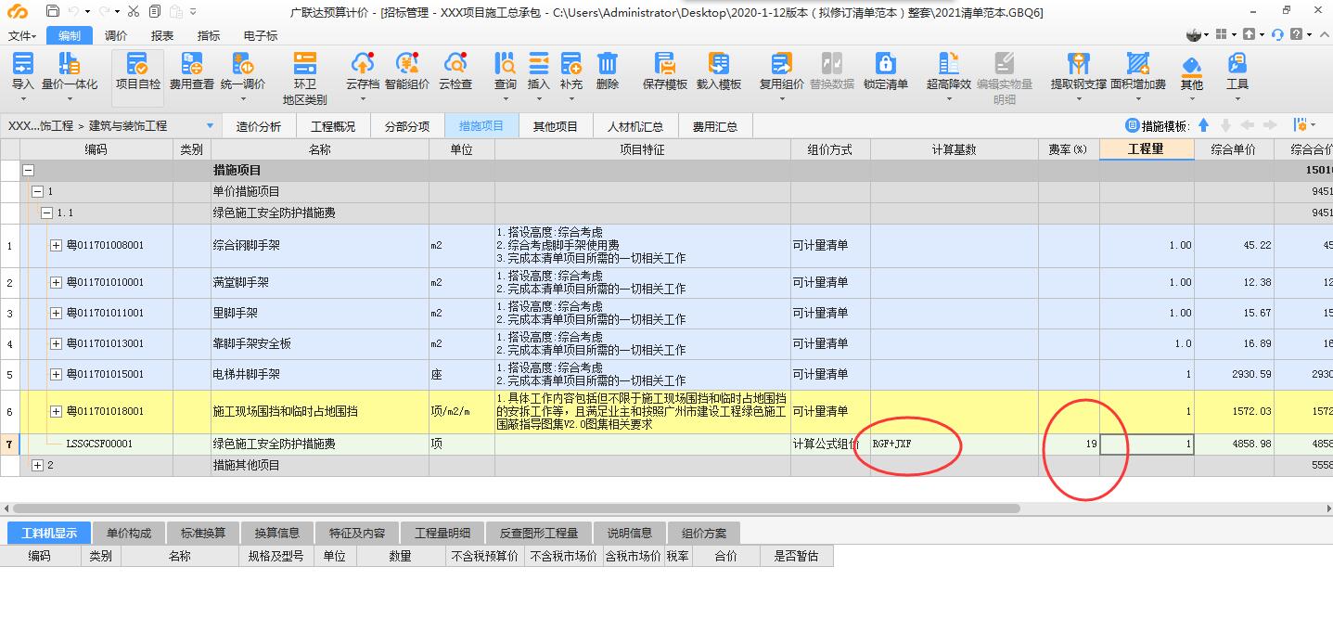Open the 量价一体化 tool
Screen dimensions: 1333x644
pyautogui.click(x=69, y=63)
